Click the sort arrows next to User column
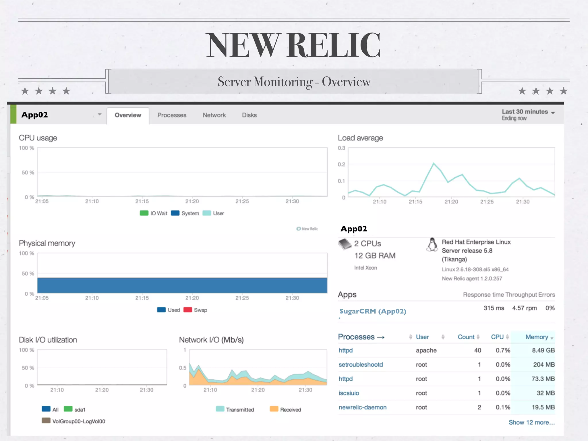This screenshot has height=441, width=588. (443, 337)
